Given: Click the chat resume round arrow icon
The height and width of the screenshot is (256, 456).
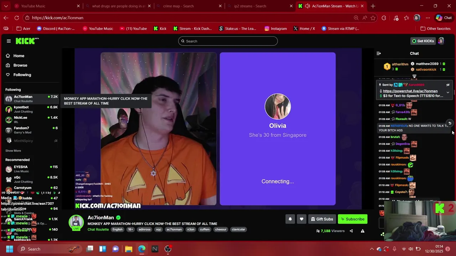Looking at the screenshot, I should 450,123.
